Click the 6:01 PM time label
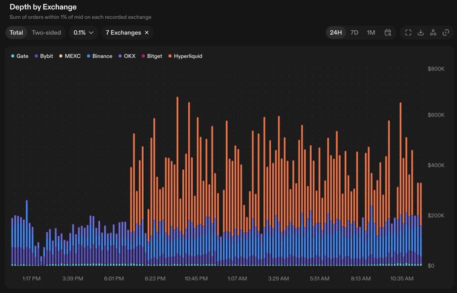This screenshot has height=293, width=457. point(114,278)
